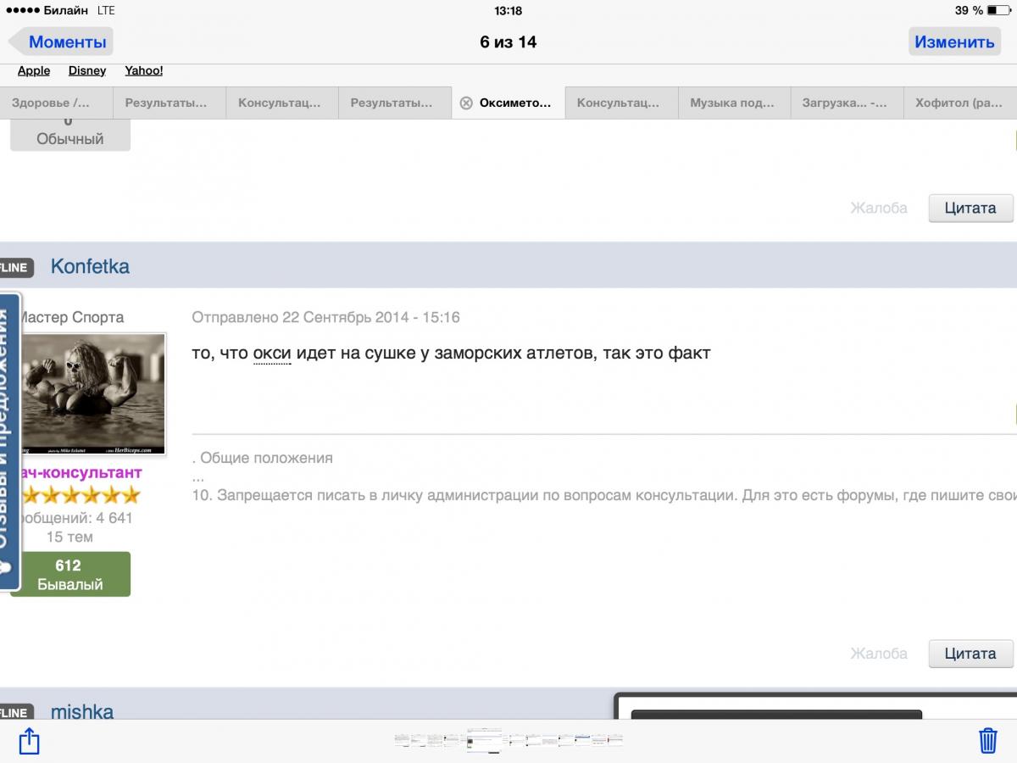Open the Отзывы и предложения side tab
Screen dimensions: 1017x763
click(8, 441)
